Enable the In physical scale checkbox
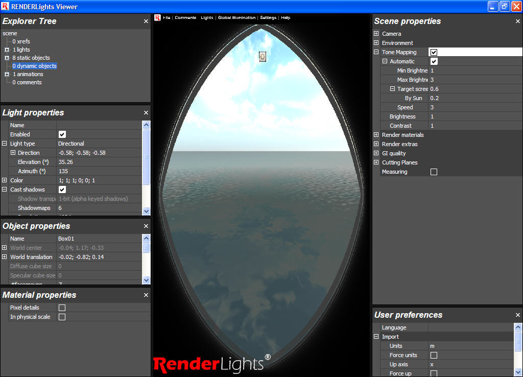 pyautogui.click(x=62, y=317)
